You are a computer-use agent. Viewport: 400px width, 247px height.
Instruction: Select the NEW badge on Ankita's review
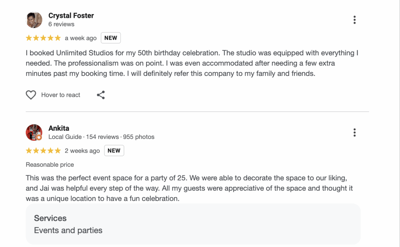114,150
